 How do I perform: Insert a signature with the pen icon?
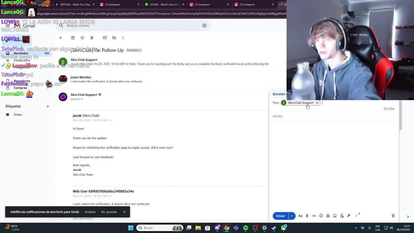(x=349, y=216)
